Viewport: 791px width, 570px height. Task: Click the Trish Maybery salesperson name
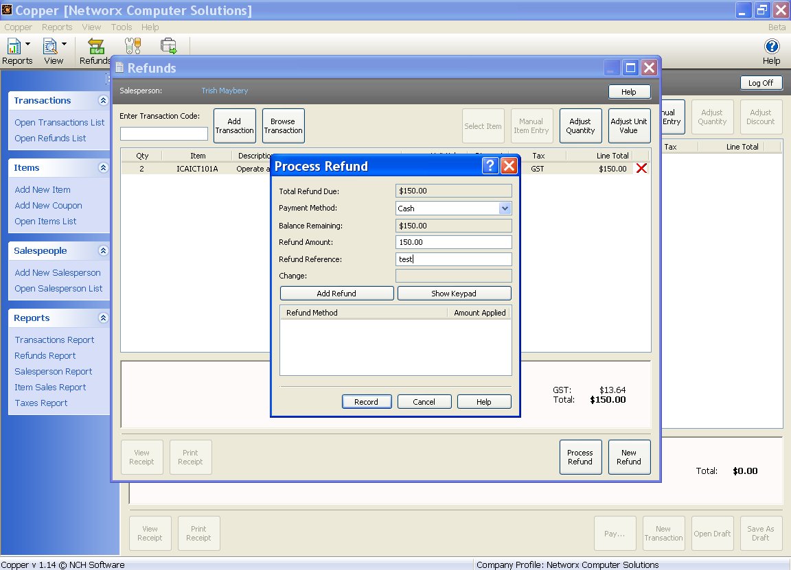[225, 91]
